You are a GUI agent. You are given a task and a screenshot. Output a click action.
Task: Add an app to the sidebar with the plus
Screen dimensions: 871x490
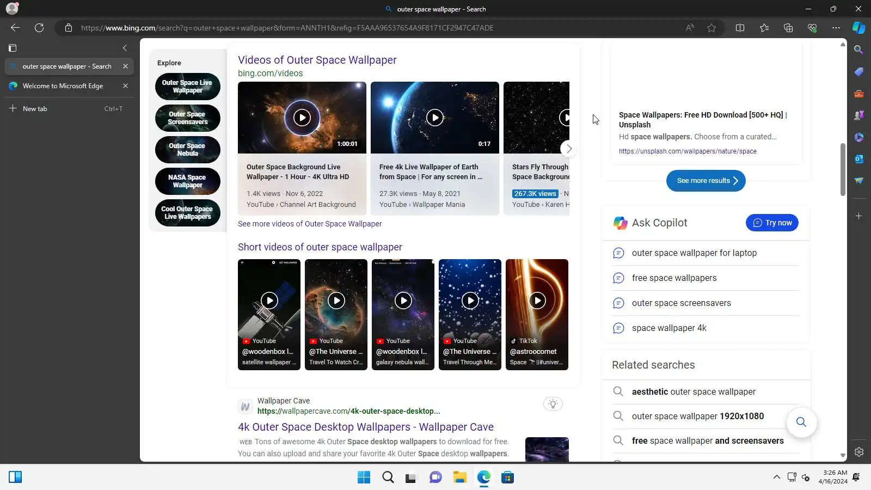tap(859, 216)
